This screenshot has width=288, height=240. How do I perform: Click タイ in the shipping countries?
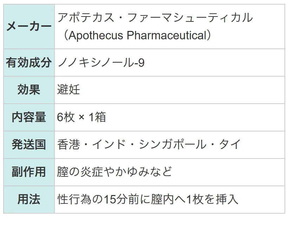pyautogui.click(x=230, y=144)
